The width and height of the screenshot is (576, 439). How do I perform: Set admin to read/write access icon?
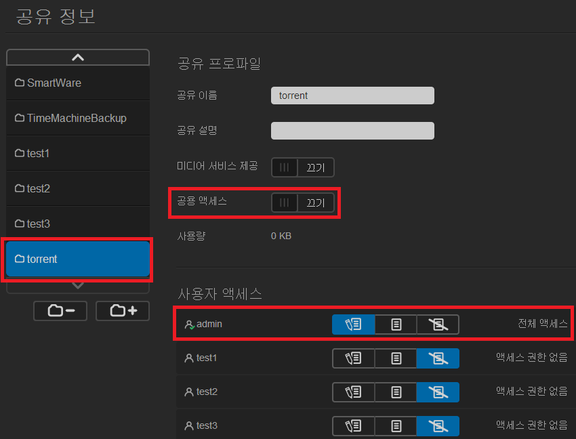click(353, 325)
